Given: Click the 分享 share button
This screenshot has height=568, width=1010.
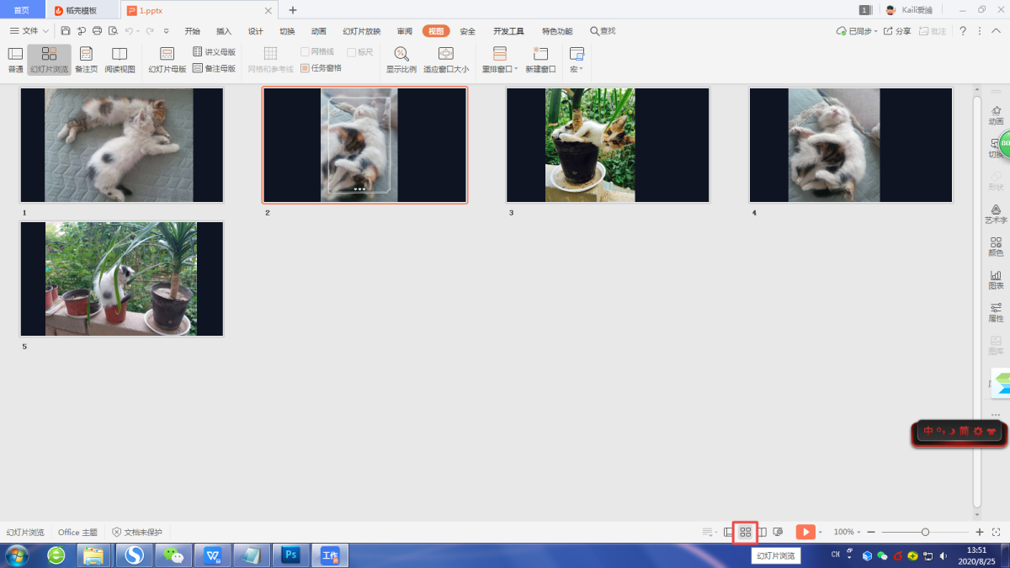Looking at the screenshot, I should coord(897,31).
